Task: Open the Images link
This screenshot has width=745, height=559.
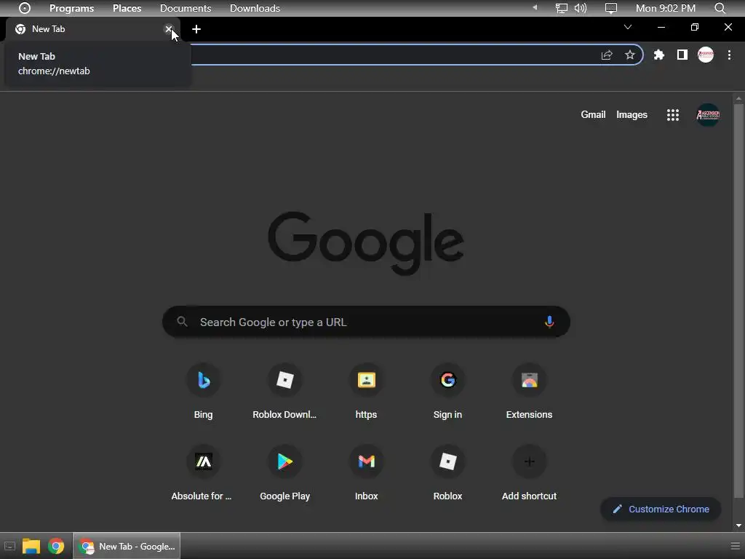Action: point(632,114)
